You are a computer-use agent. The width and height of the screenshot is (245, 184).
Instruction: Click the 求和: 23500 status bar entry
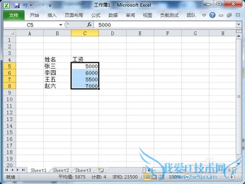pyautogui.click(x=125, y=177)
